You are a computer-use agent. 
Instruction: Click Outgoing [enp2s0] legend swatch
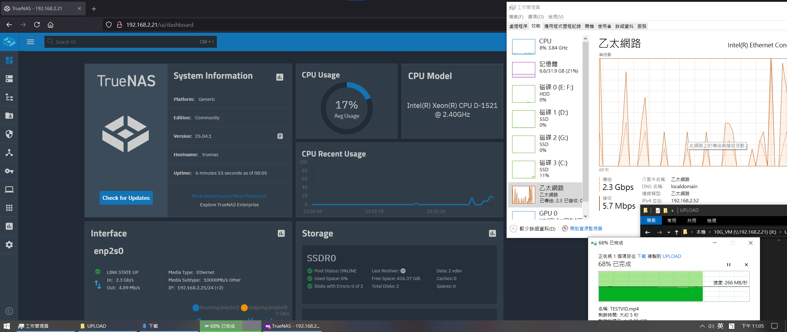[244, 307]
